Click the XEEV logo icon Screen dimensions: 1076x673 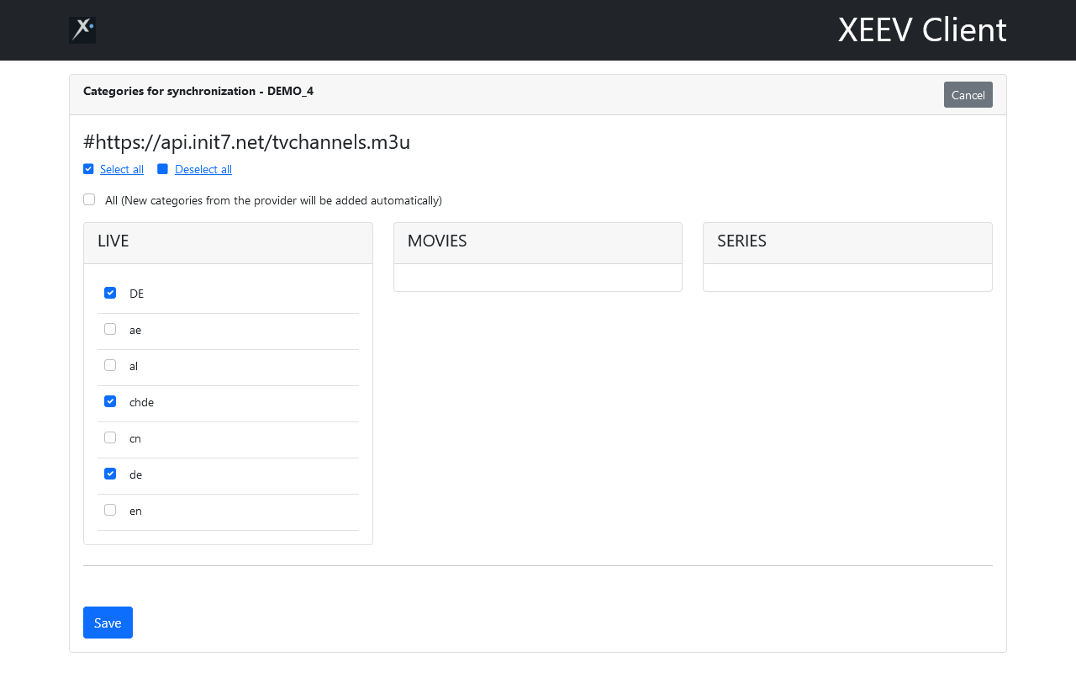tap(82, 30)
